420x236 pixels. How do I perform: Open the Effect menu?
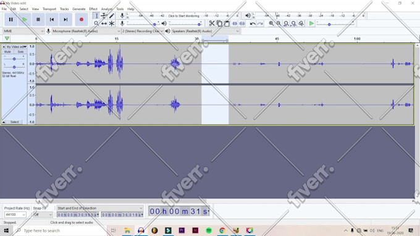pos(93,9)
